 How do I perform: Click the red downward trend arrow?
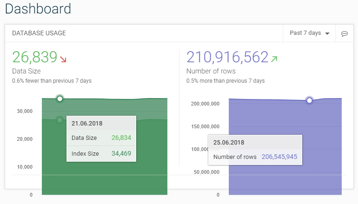pos(63,59)
